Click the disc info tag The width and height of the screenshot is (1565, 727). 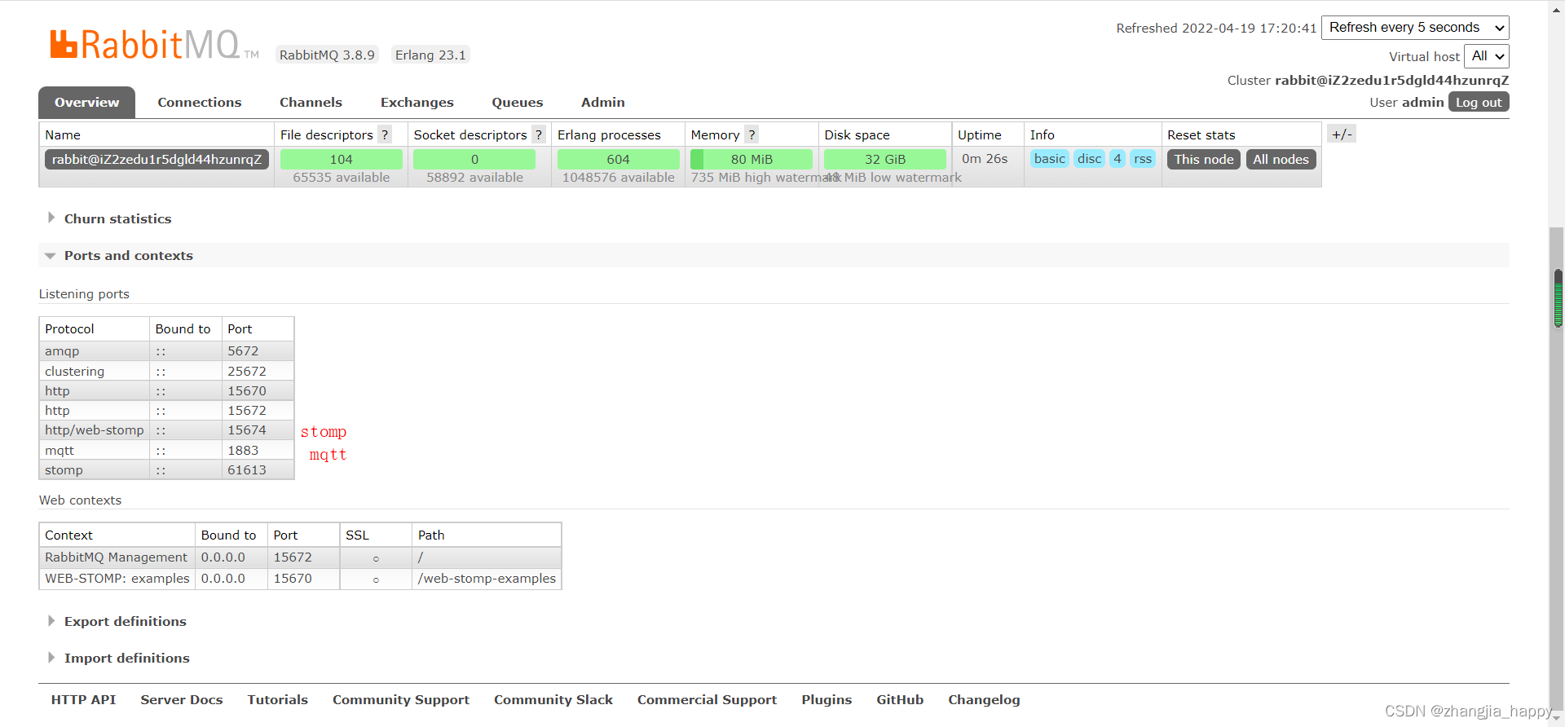[x=1089, y=159]
